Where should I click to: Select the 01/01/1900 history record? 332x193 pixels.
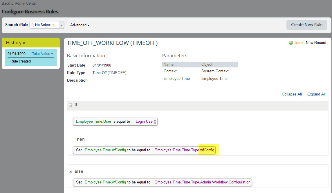click(17, 54)
